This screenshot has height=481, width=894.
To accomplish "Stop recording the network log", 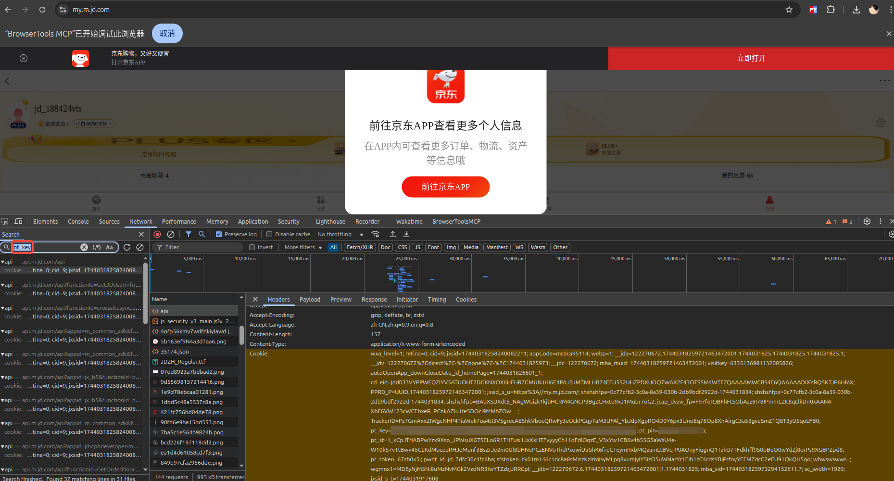I will (157, 234).
